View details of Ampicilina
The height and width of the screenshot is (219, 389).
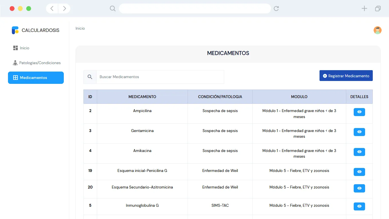coord(359,112)
